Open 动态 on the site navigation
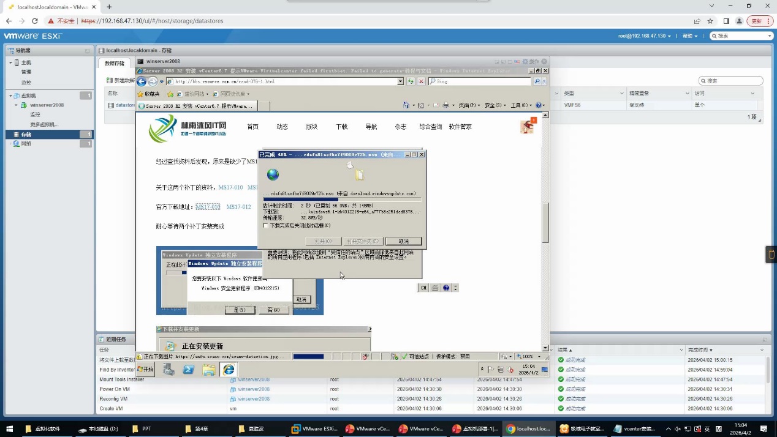777x437 pixels. 282,127
